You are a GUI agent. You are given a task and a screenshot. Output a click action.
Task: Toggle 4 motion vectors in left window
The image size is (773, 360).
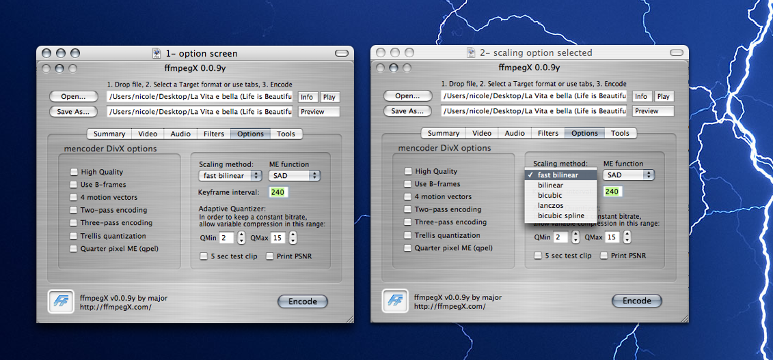tap(74, 198)
